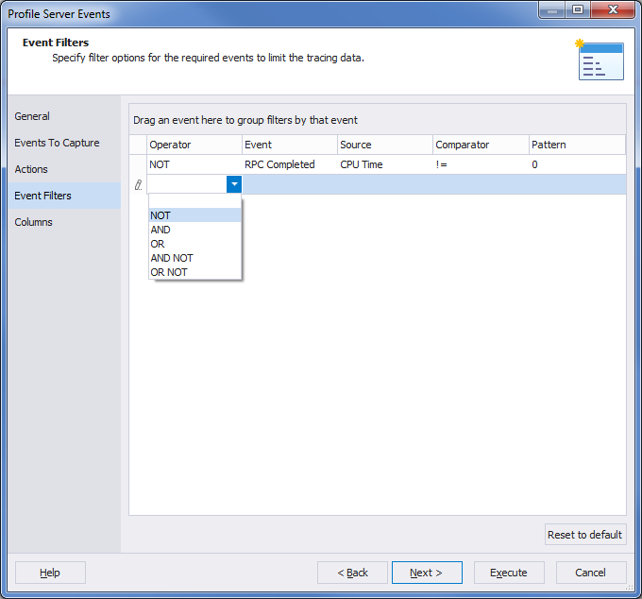Pick OR from the operator list
This screenshot has height=599, width=642.
(194, 244)
